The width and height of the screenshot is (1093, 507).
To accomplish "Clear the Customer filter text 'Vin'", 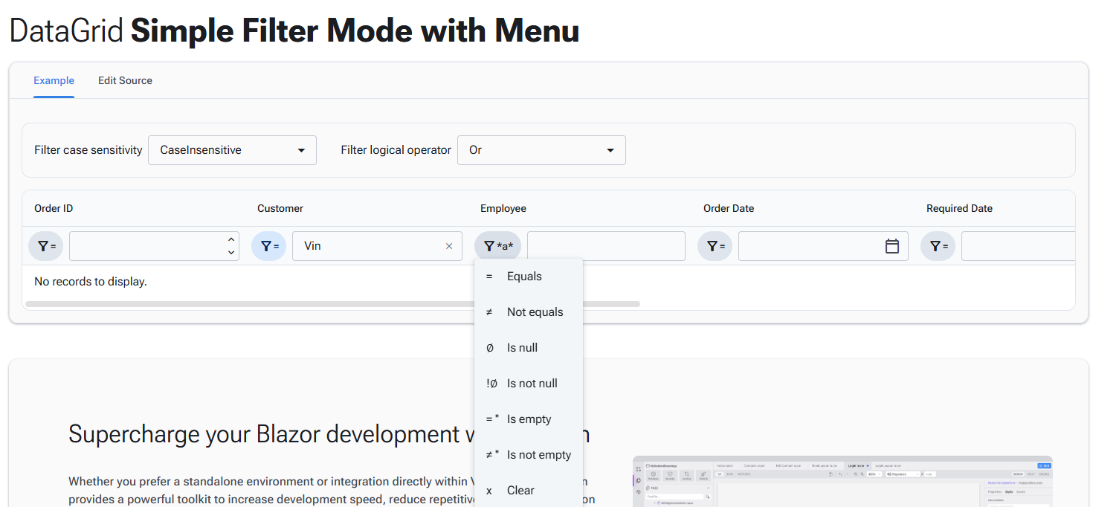I will point(449,246).
